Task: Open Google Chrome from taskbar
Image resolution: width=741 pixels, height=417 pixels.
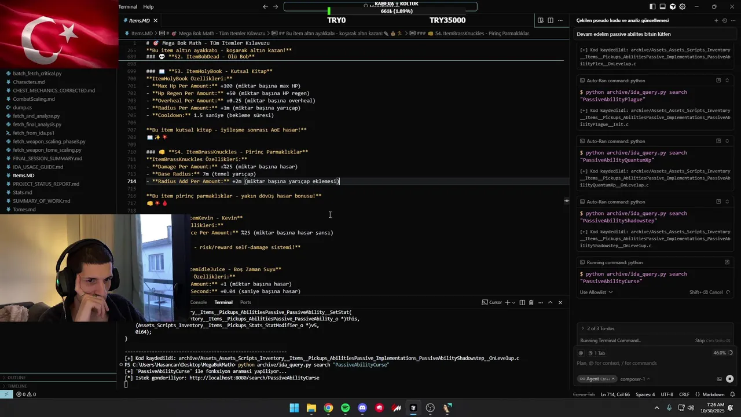Action: click(328, 408)
